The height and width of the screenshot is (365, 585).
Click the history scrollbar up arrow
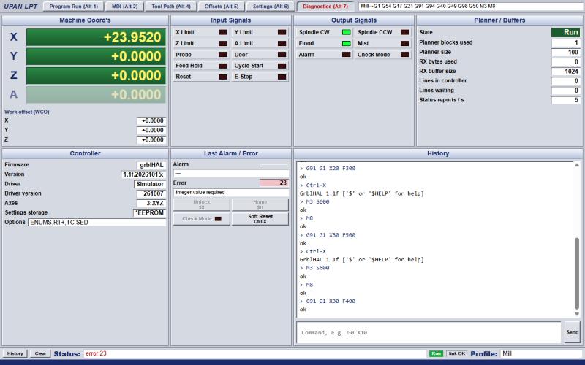pyautogui.click(x=577, y=165)
